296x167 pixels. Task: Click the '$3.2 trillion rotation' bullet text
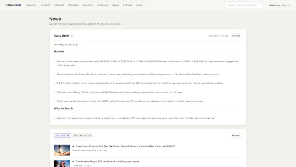140,83
